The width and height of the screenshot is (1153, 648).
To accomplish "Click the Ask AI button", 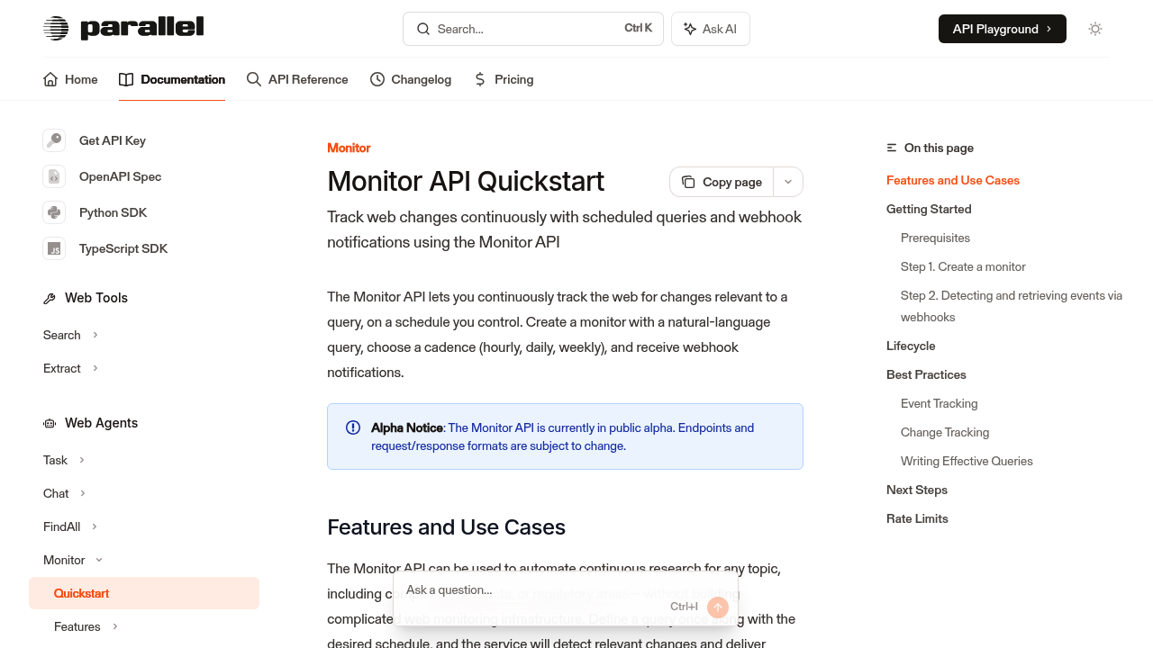I will point(710,29).
